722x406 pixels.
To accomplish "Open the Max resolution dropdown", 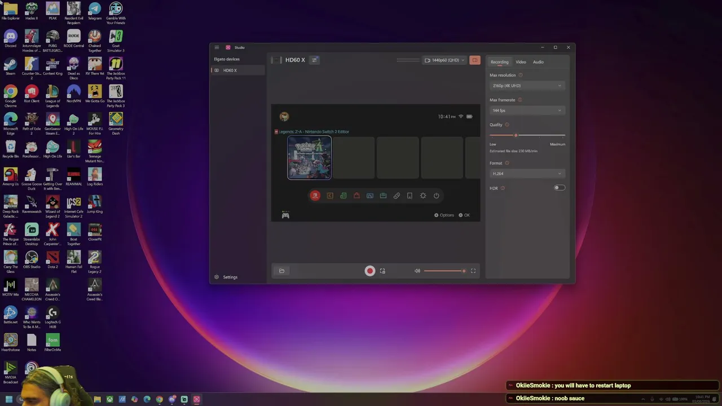I will click(x=527, y=86).
